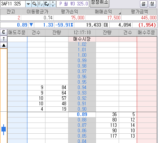Viewport: 158px width, 143px height.
Task: Click the F futures selector icon
Action: 40,4
